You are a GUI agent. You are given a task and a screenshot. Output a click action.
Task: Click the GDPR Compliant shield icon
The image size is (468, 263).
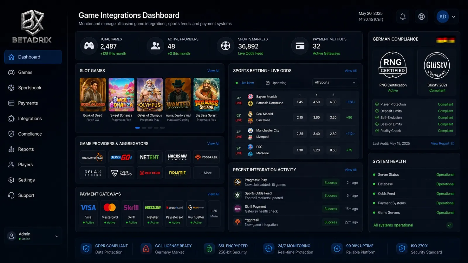click(86, 249)
